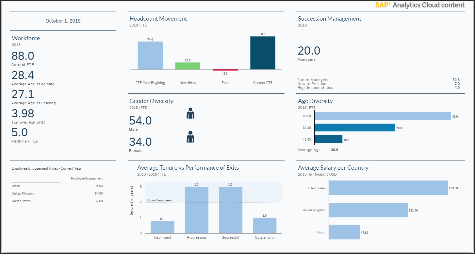Click the Average Salary per Country title
The height and width of the screenshot is (254, 475).
click(333, 168)
